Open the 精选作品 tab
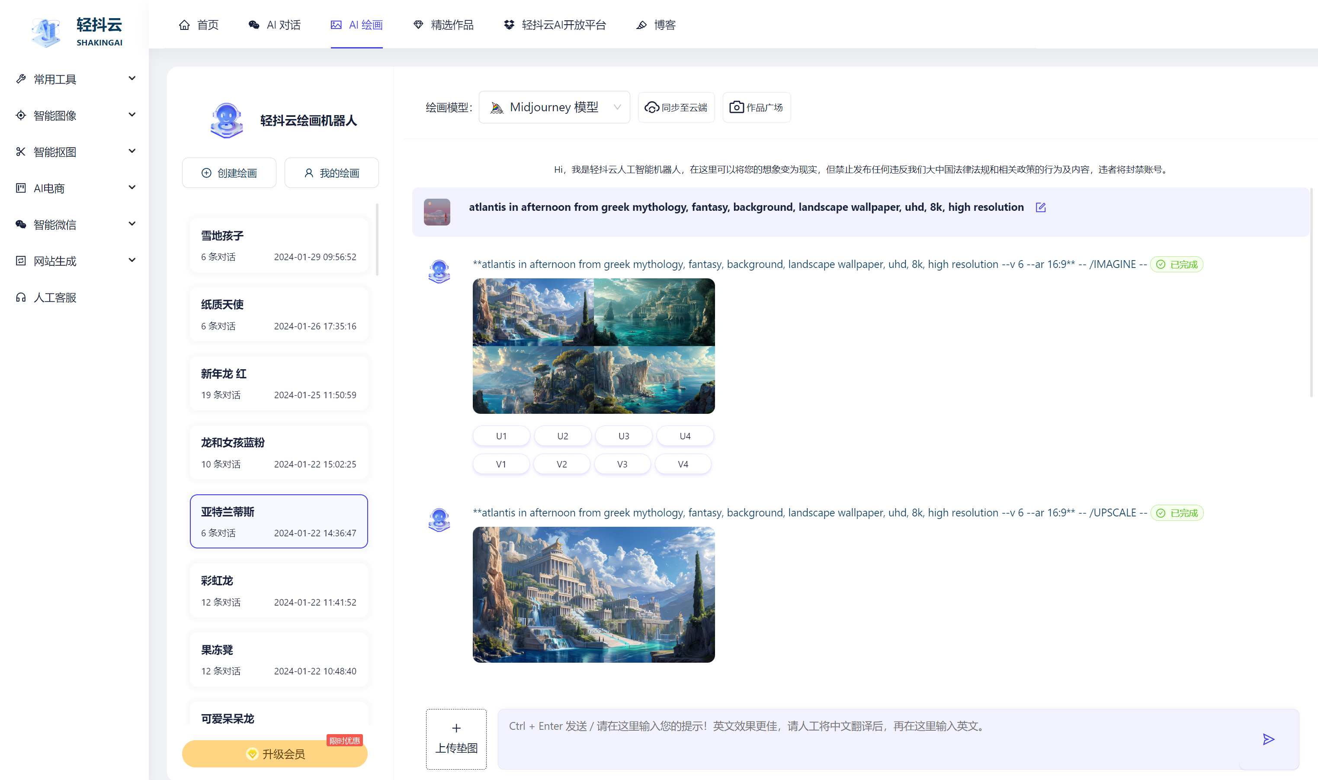Viewport: 1318px width, 780px height. [443, 25]
